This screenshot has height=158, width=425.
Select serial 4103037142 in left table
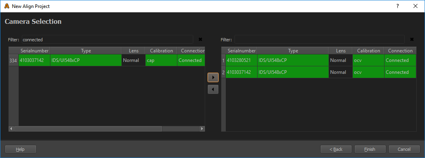35,60
